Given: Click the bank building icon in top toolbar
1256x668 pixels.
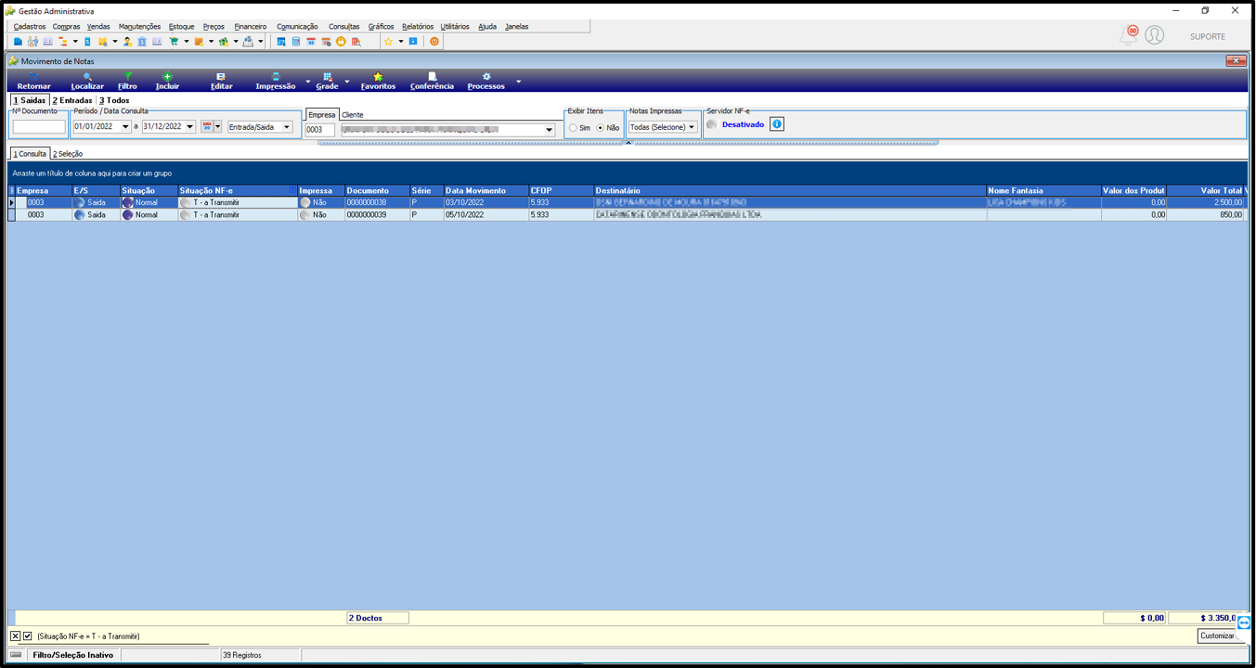Looking at the screenshot, I should tap(142, 42).
